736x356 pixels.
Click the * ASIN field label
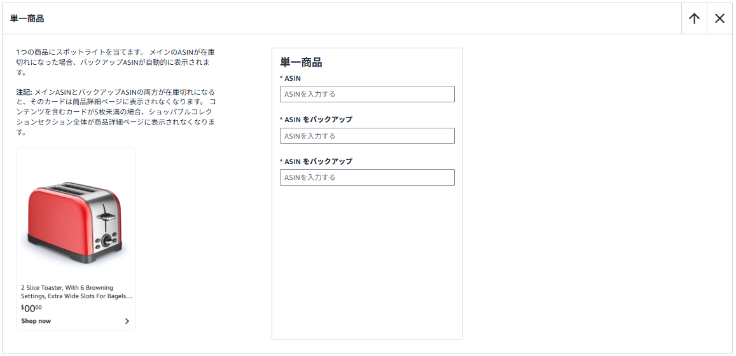291,78
